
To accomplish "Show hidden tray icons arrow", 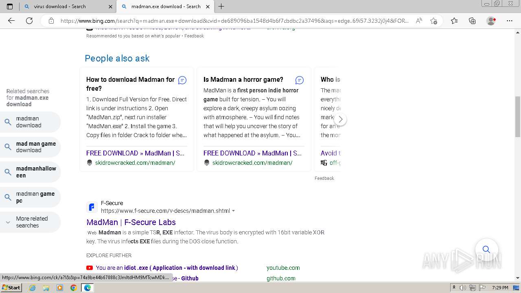I will pyautogui.click(x=454, y=288).
